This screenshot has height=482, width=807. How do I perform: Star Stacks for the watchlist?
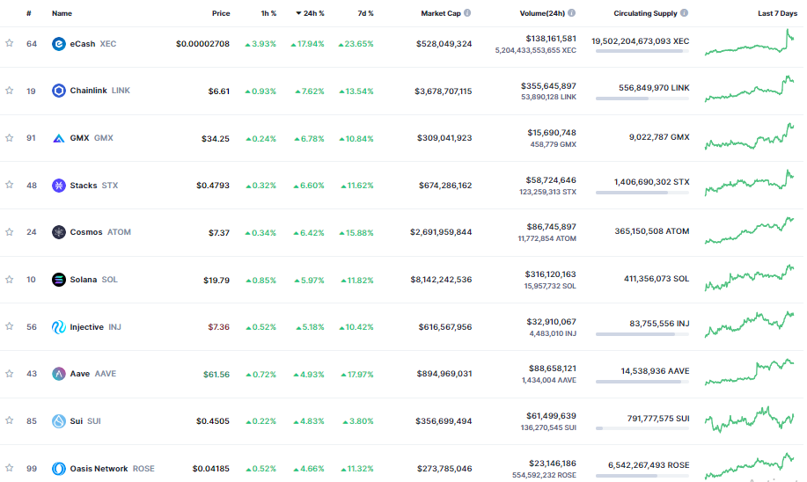(10, 185)
